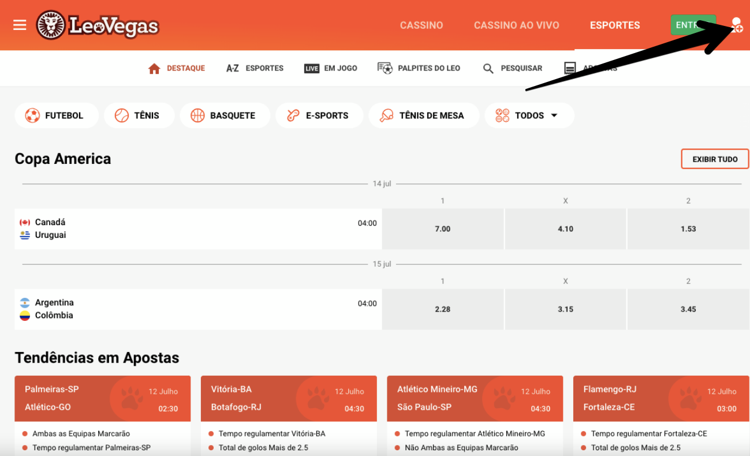Click the Destaque home icon
Screen dimensions: 750x456
(x=154, y=69)
